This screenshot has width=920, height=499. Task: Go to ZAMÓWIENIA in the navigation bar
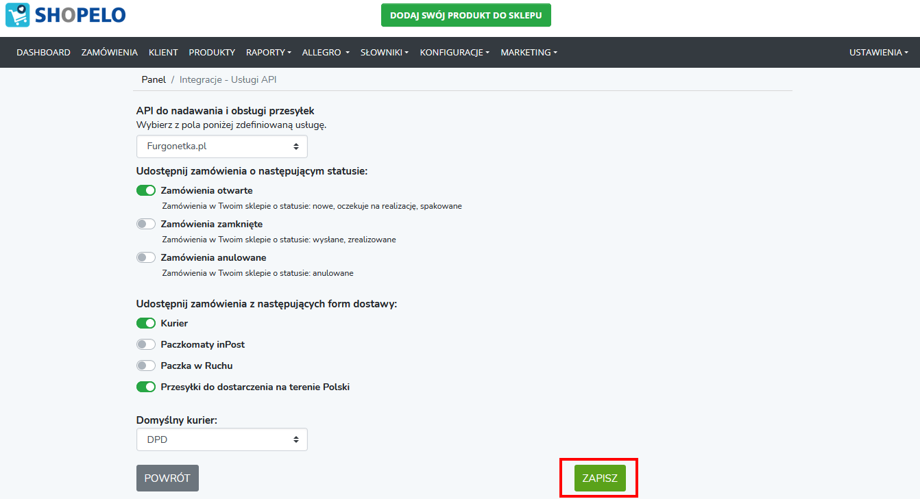pyautogui.click(x=110, y=52)
